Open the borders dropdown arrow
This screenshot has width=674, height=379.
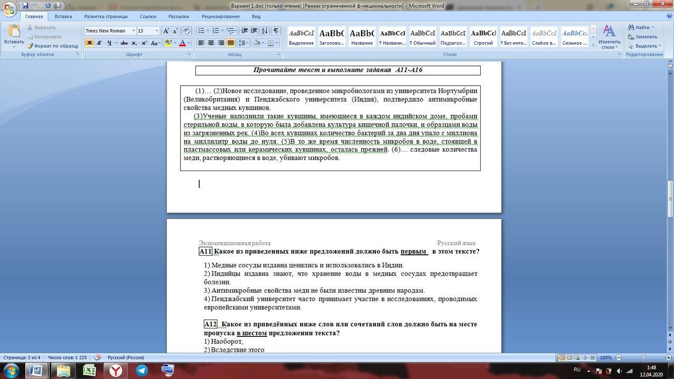click(278, 43)
